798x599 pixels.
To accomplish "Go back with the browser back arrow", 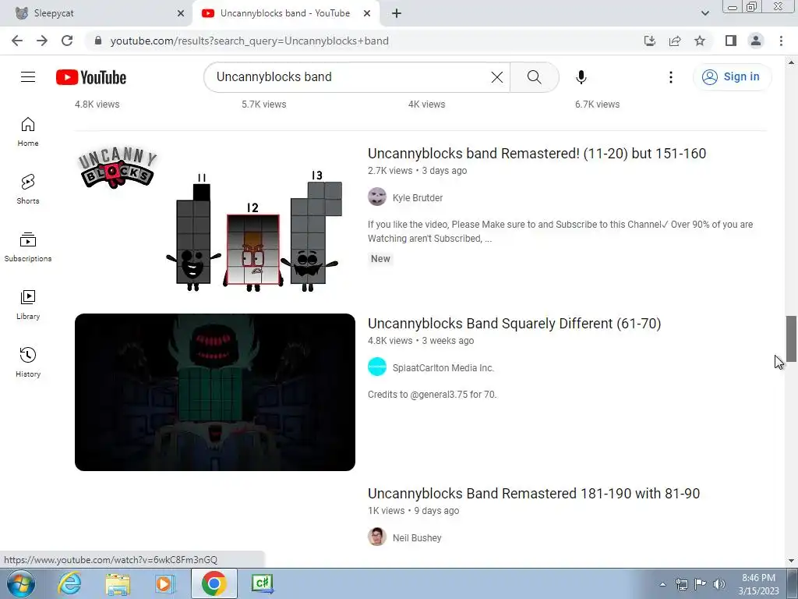I will 17,41.
